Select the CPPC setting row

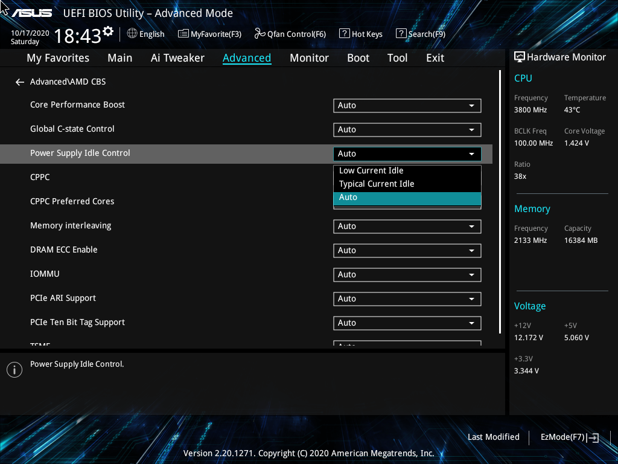pyautogui.click(x=40, y=177)
